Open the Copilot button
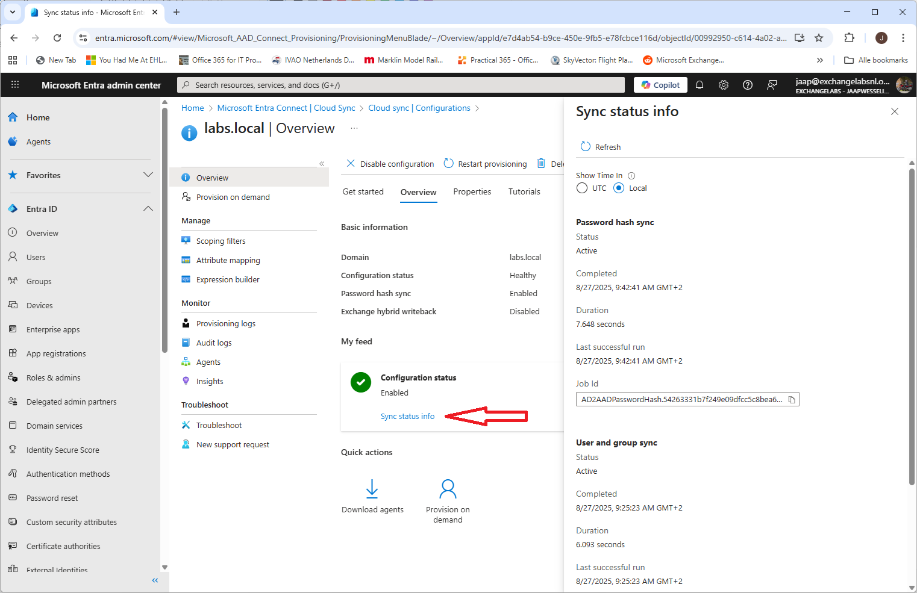Image resolution: width=917 pixels, height=593 pixels. tap(660, 85)
